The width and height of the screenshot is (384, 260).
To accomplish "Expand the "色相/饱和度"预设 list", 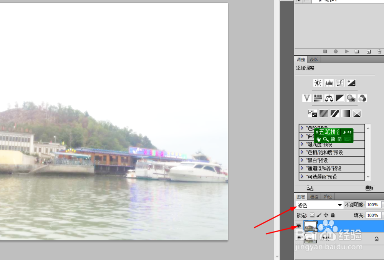I will click(x=302, y=152).
